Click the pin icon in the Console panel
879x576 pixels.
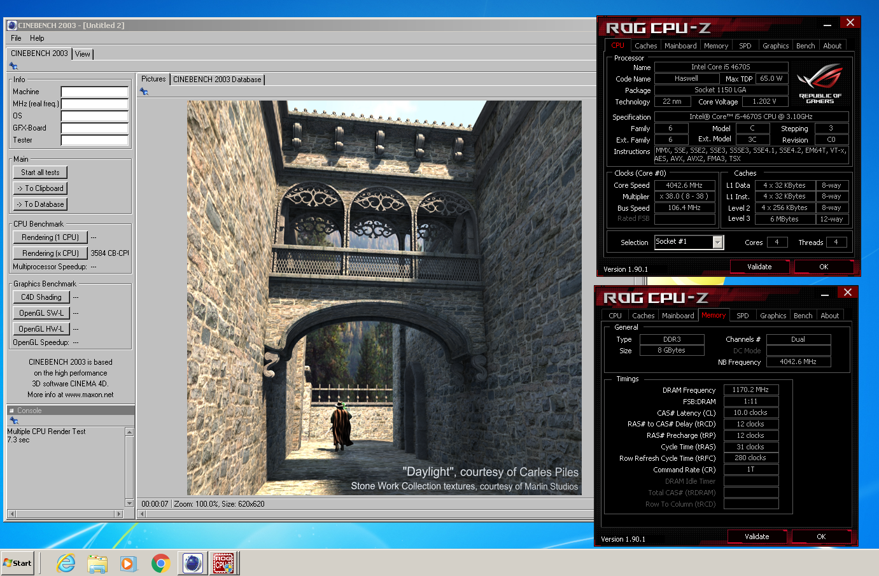[14, 421]
